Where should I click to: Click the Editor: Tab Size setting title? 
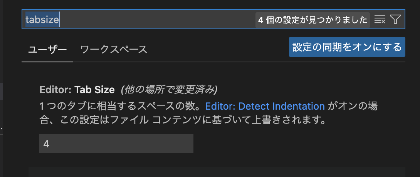77,90
